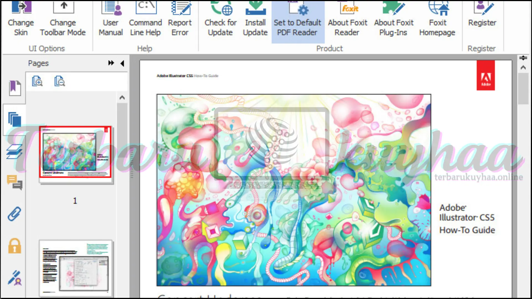Click split view handle above scrollbar
Image resolution: width=532 pixels, height=299 pixels.
tap(523, 58)
